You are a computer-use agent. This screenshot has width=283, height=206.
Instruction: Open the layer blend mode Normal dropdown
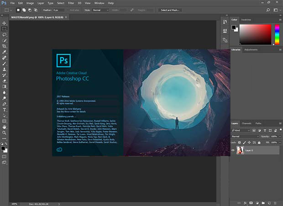(x=245, y=136)
